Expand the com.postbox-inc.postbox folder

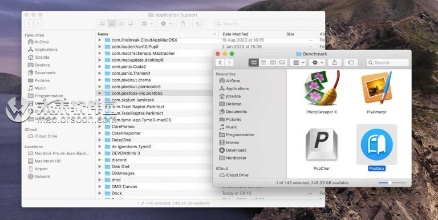click(100, 93)
